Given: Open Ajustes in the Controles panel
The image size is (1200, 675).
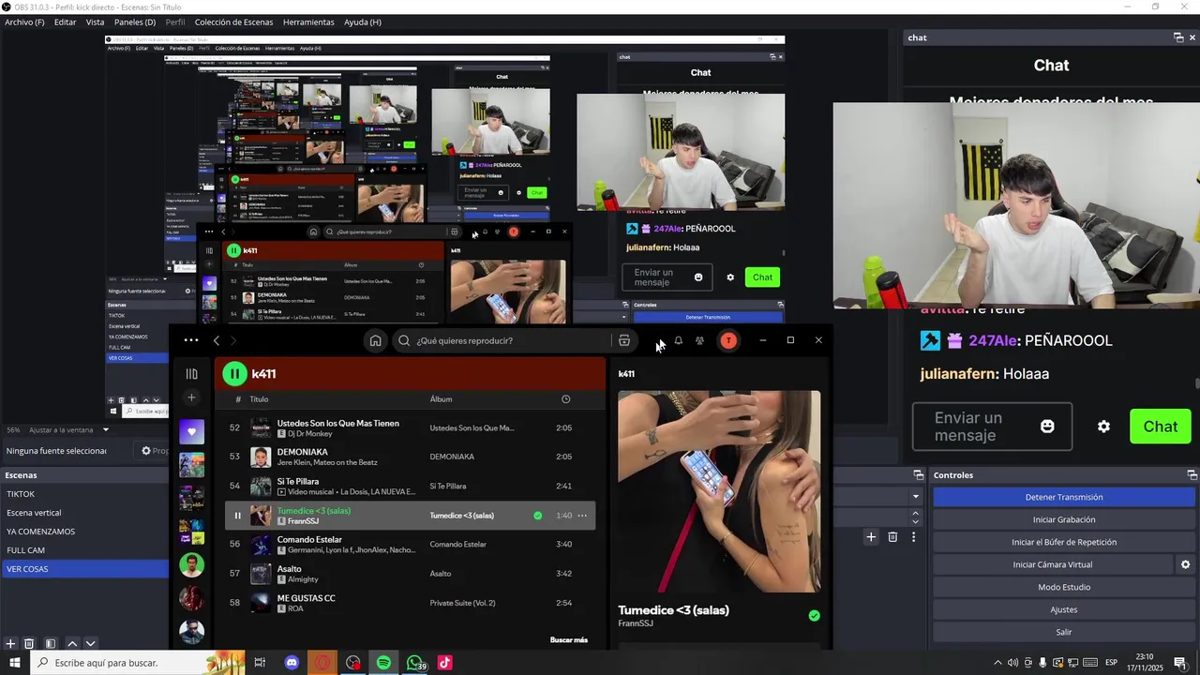Looking at the screenshot, I should [x=1063, y=609].
